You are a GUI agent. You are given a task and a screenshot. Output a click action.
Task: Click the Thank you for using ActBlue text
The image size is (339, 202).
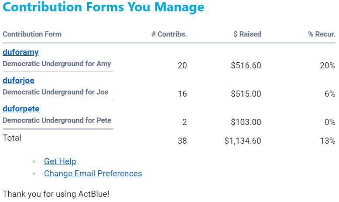pos(56,194)
